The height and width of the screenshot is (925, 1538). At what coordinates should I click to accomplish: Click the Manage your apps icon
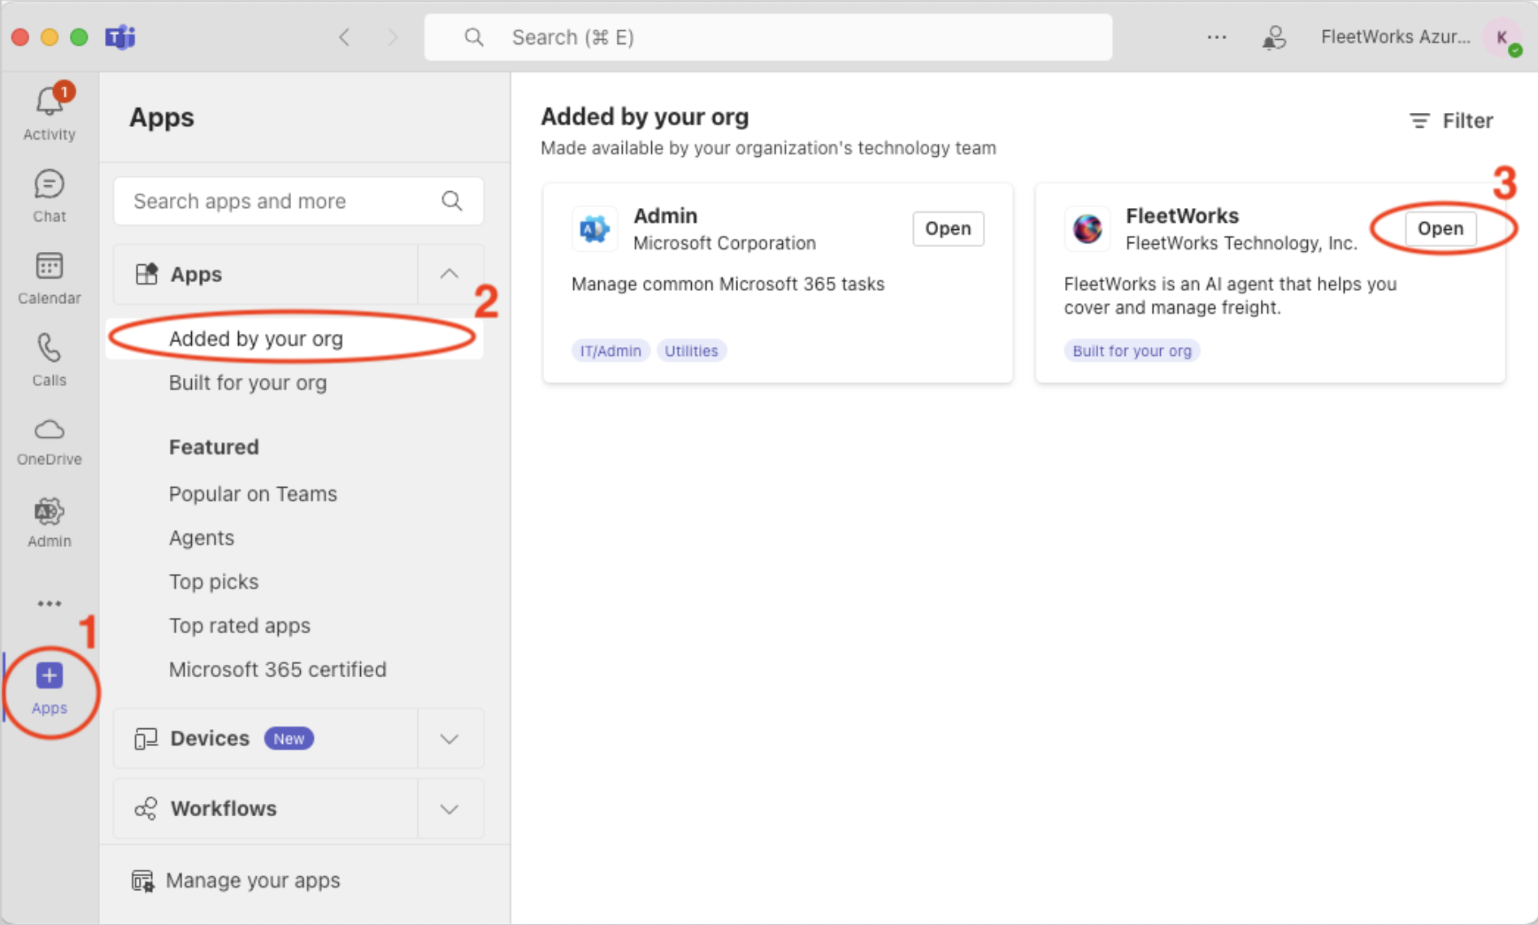pyautogui.click(x=142, y=880)
